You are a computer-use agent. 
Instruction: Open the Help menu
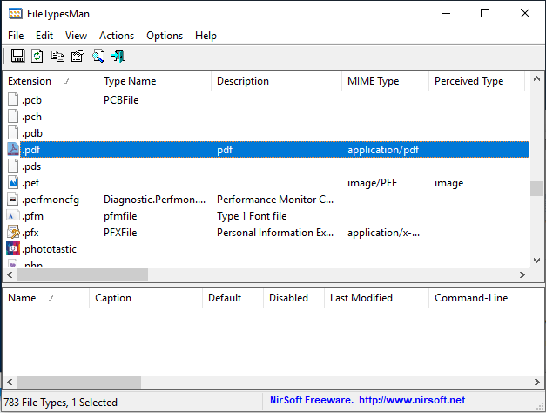(x=206, y=36)
